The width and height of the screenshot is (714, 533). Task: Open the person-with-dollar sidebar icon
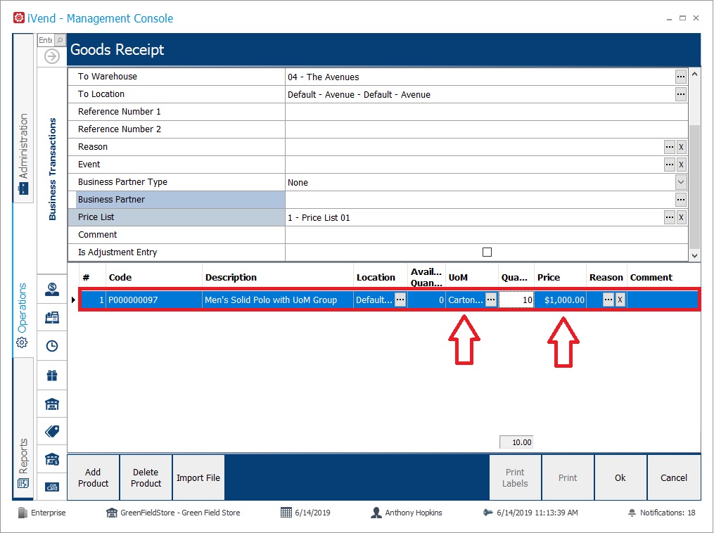click(x=52, y=290)
